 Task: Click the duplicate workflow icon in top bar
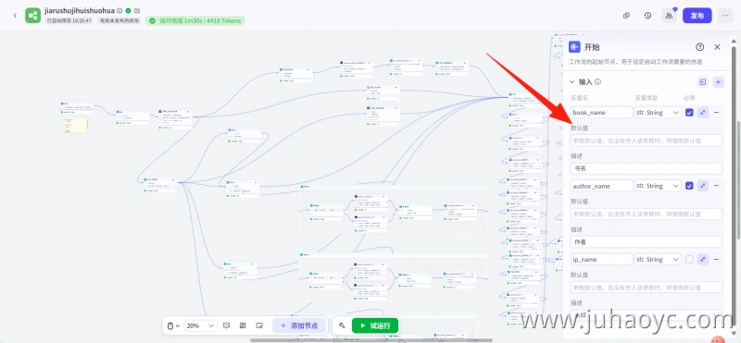click(627, 16)
